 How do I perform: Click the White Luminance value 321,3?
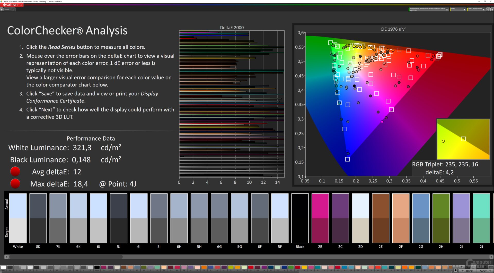[x=82, y=148]
